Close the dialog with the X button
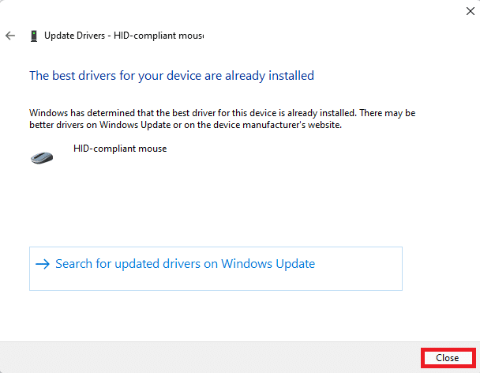Viewport: 480px width, 373px height. (x=471, y=11)
